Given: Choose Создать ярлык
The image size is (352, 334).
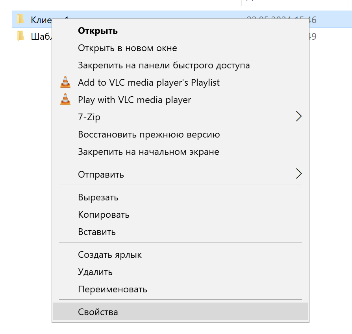Looking at the screenshot, I should [x=110, y=255].
